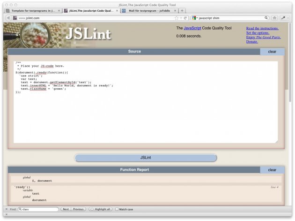This screenshot has width=295, height=221.
Task: Close the find bar with X icon
Action: [x=7, y=209]
